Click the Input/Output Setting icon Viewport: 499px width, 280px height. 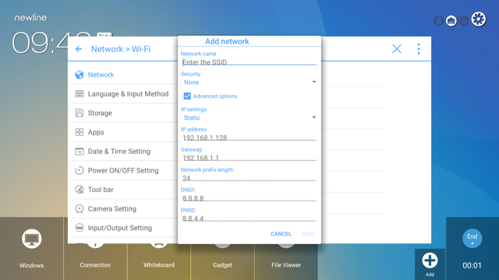[x=80, y=228]
